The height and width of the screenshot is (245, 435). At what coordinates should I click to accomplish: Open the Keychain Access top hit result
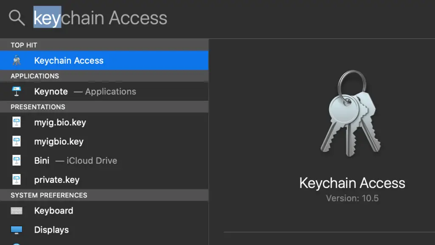104,60
